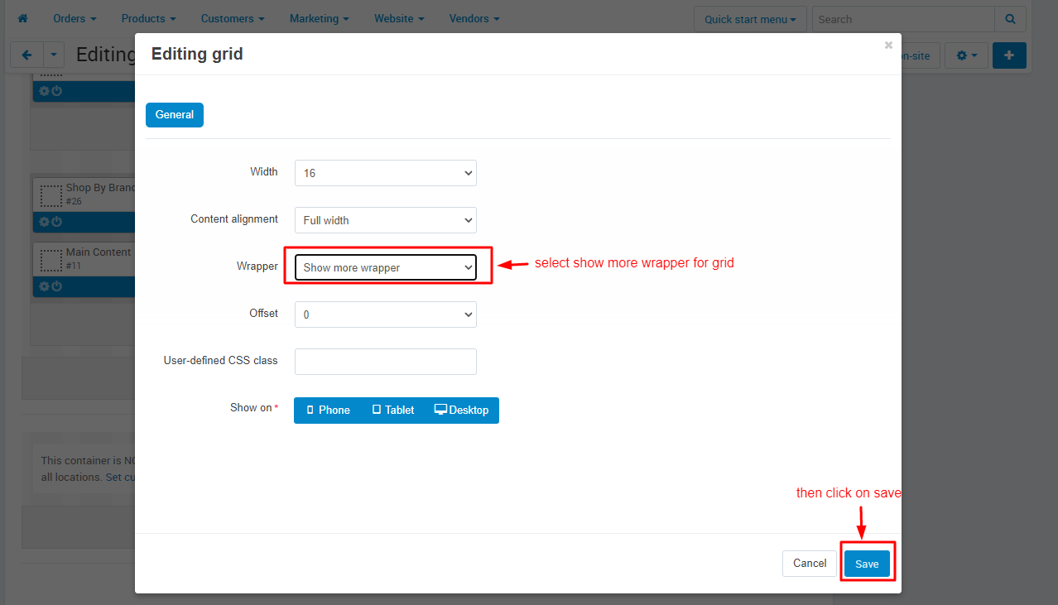Open the Offset dropdown
1058x605 pixels.
[386, 315]
